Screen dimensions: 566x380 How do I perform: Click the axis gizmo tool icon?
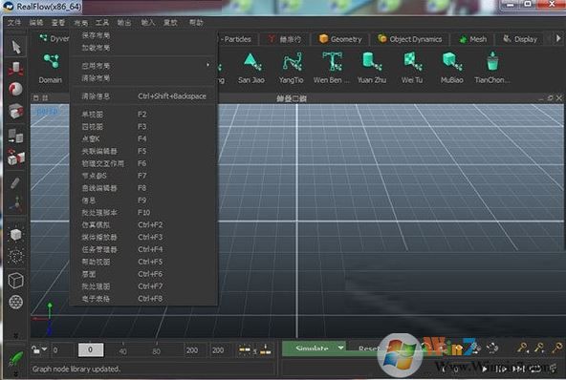[15, 203]
